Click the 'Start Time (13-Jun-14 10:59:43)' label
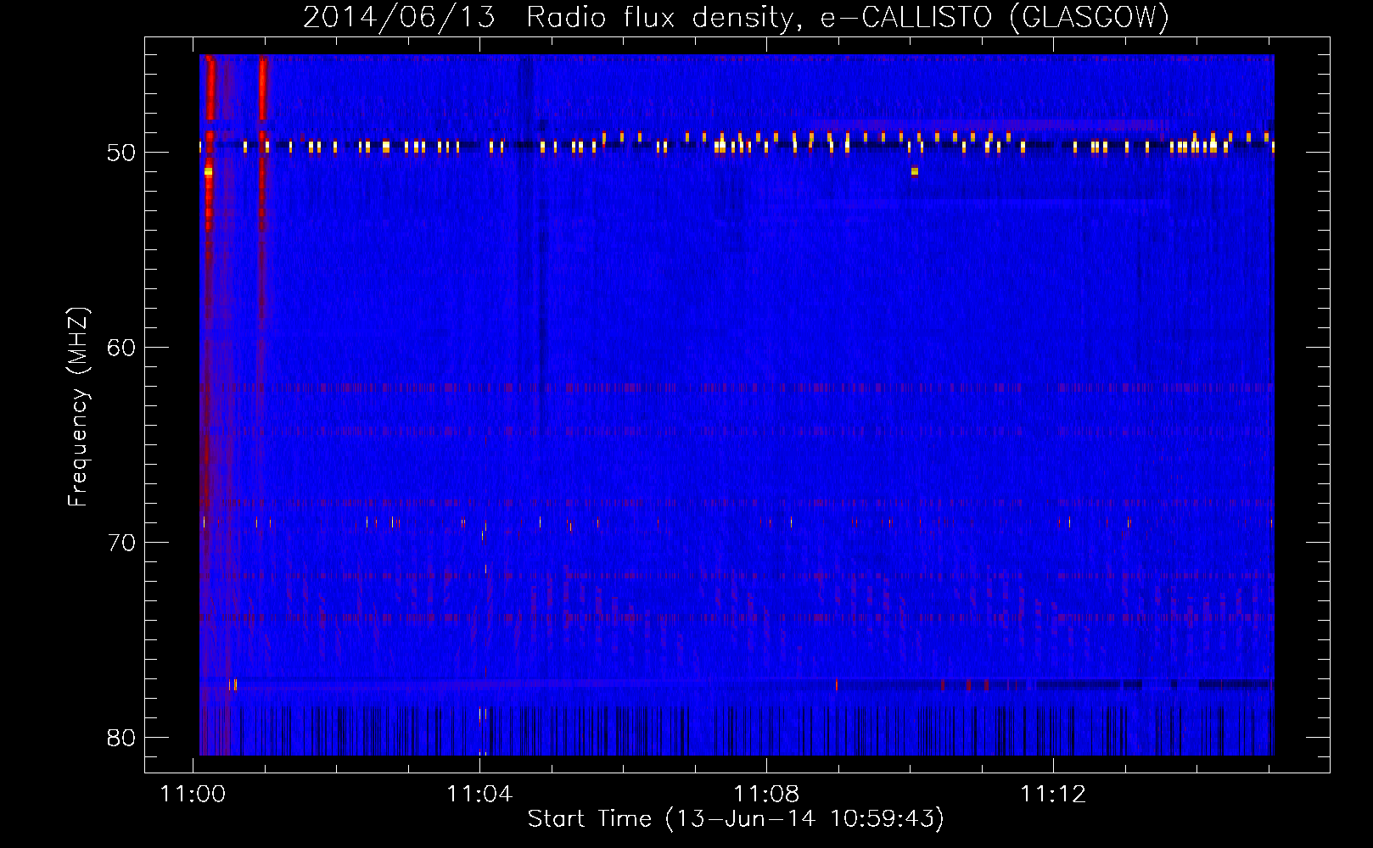 click(736, 819)
